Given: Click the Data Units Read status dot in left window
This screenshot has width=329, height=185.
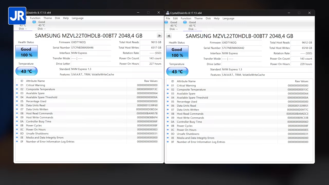Looking at the screenshot, I should [17, 105].
